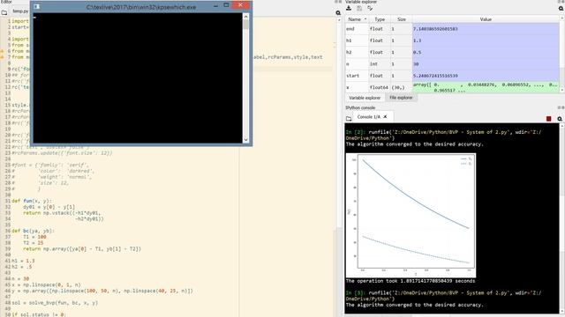
Task: Click the warning icon beside editor line 7
Action: [2, 56]
